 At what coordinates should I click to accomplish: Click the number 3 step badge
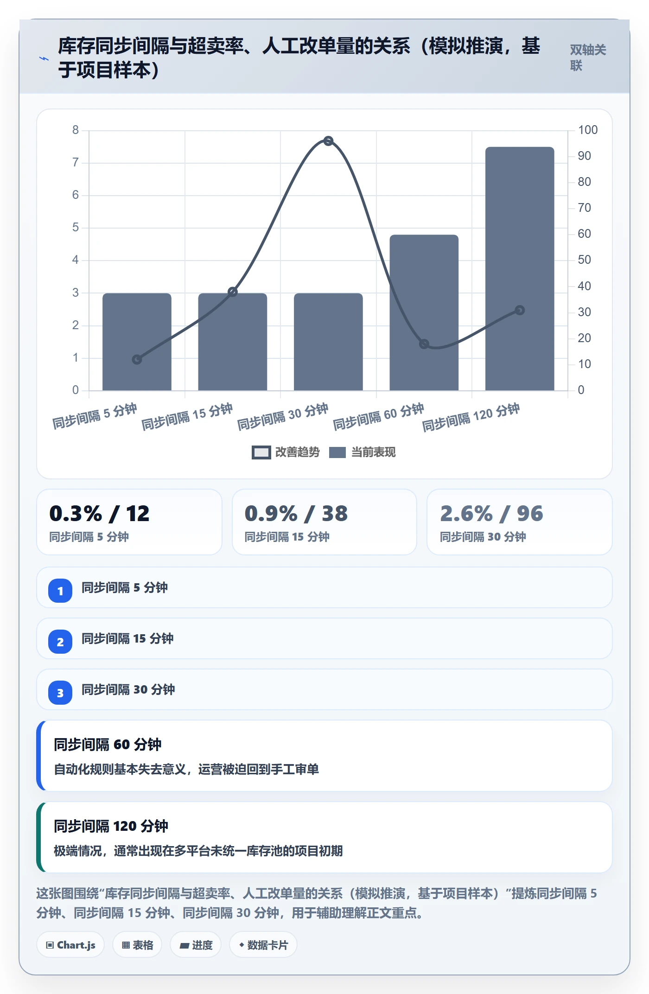[x=60, y=693]
